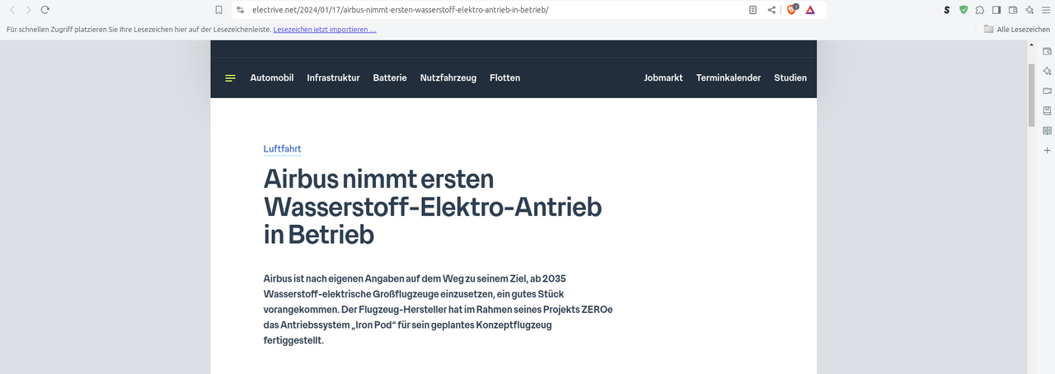This screenshot has height=374, width=1055.
Task: Follow the Luftfahrt category link
Action: (x=282, y=149)
